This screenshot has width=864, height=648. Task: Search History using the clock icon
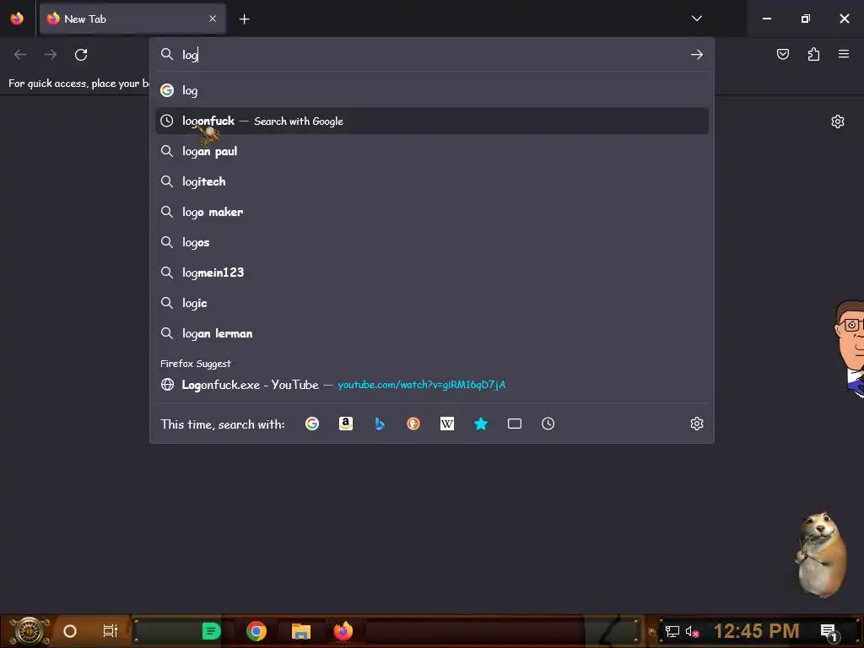tap(548, 424)
